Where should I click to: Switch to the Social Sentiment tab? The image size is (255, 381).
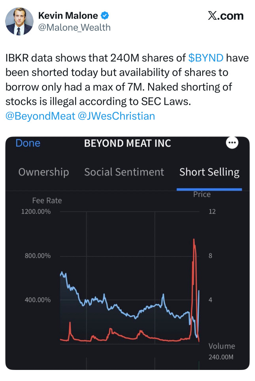coord(124,172)
